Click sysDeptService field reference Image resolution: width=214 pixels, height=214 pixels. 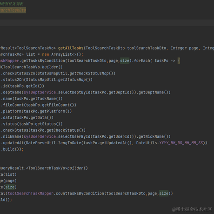click(x=40, y=93)
